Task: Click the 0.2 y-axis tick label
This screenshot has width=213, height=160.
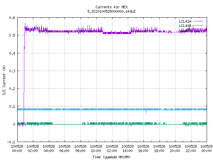Action: coord(12,89)
